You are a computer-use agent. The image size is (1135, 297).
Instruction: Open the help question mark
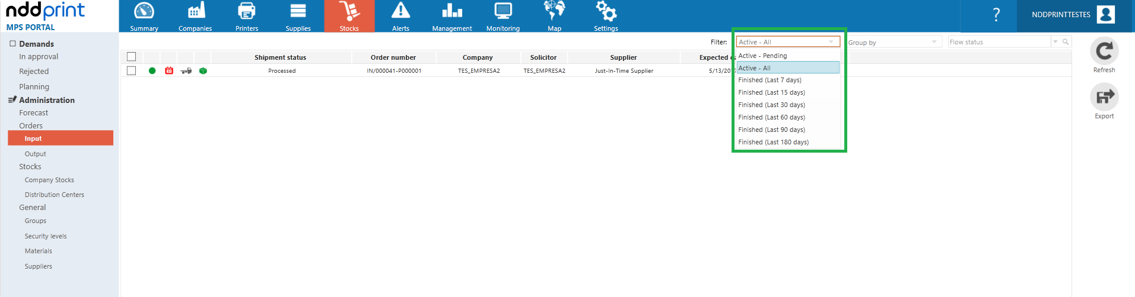(x=996, y=15)
